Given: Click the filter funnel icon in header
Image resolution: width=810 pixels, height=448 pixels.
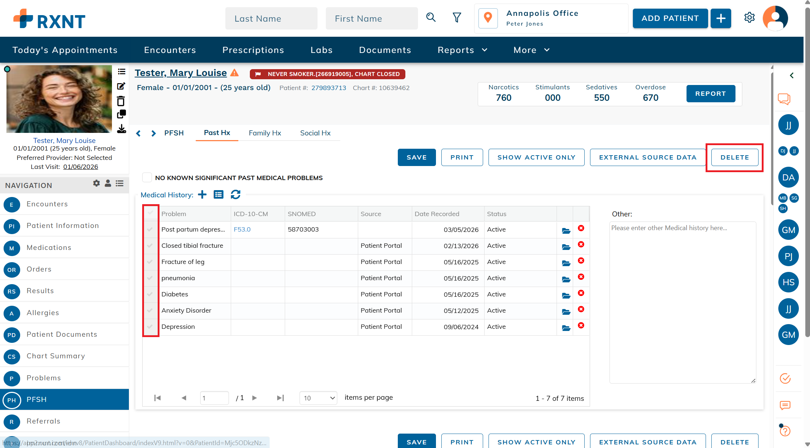Looking at the screenshot, I should 456,18.
